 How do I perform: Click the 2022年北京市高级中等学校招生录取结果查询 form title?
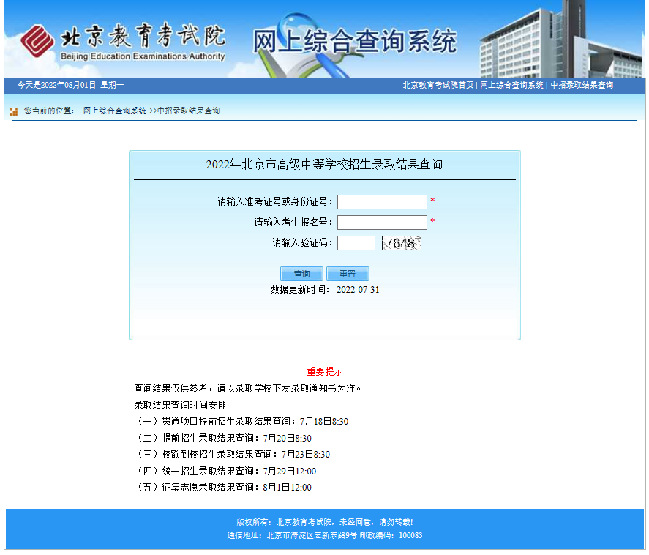(x=324, y=165)
